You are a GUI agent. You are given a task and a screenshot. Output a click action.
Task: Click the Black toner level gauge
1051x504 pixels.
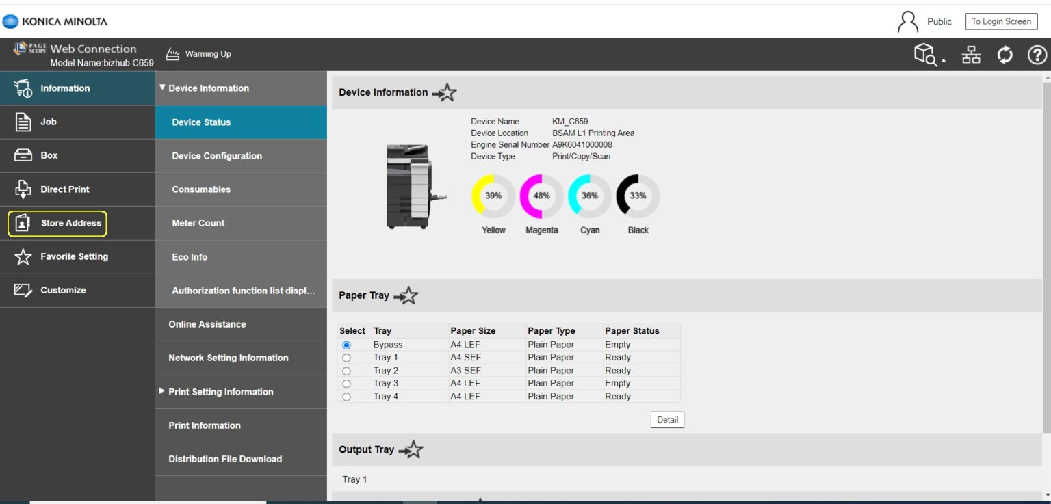click(638, 195)
